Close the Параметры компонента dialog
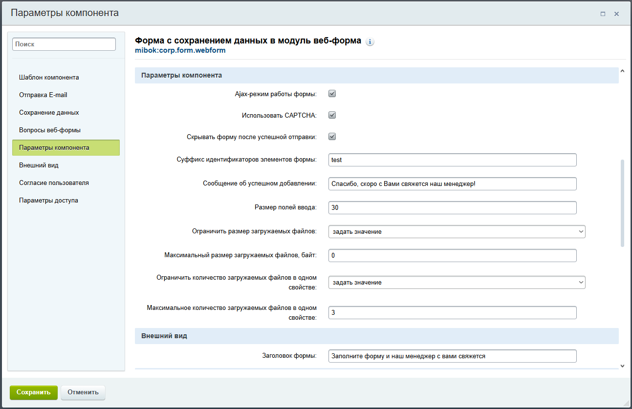The width and height of the screenshot is (632, 409). coord(617,14)
